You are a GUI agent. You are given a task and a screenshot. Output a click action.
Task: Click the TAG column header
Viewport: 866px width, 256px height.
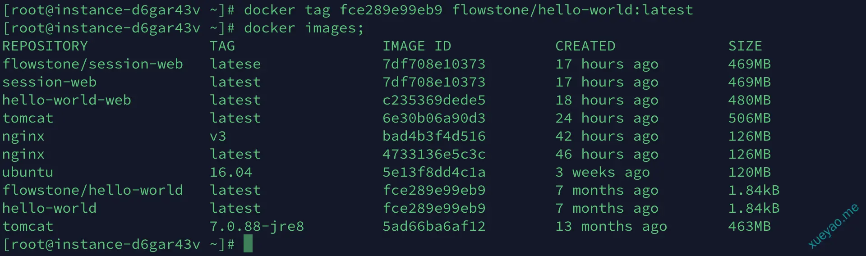222,46
